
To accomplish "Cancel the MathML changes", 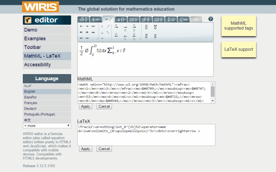I will point(104,106).
